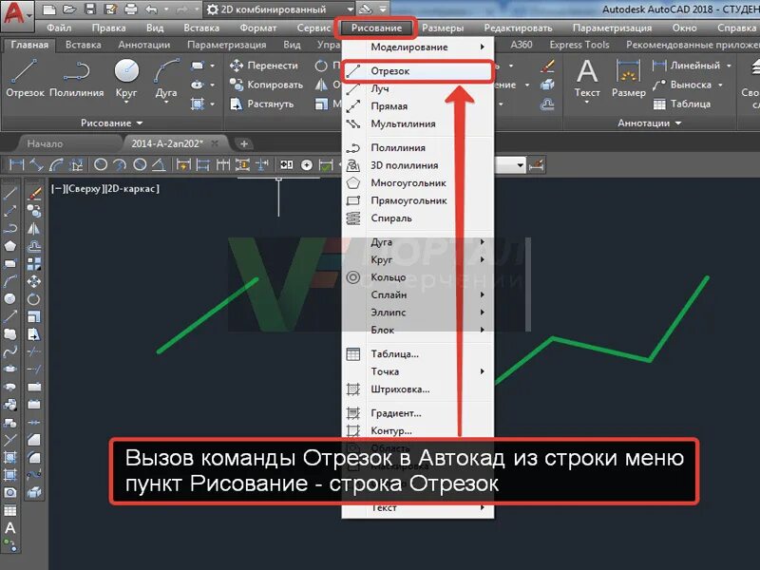Open the Эллипс submenu
This screenshot has height=570, width=760.
pos(418,313)
